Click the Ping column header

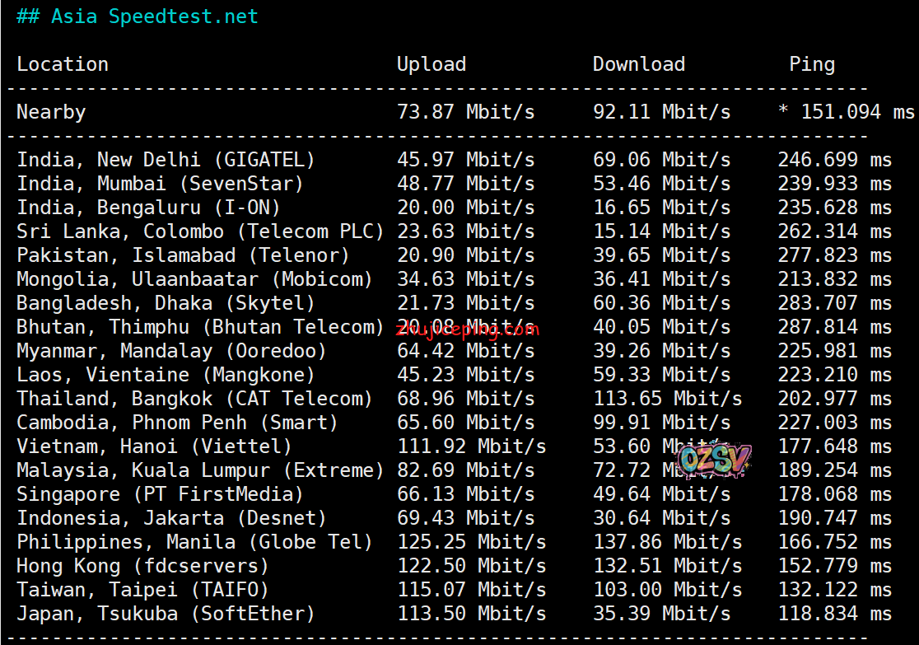tap(811, 64)
